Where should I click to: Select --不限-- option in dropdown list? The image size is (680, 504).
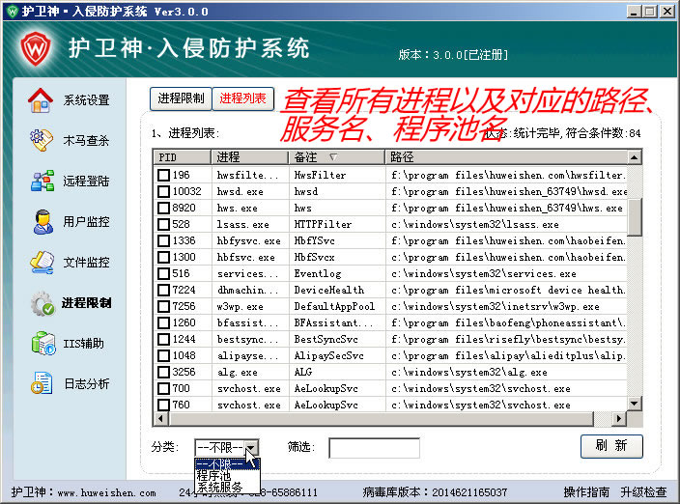click(227, 464)
